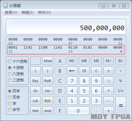
Task: Toggle the bit group 0110 in binary display
Action: click(73, 47)
